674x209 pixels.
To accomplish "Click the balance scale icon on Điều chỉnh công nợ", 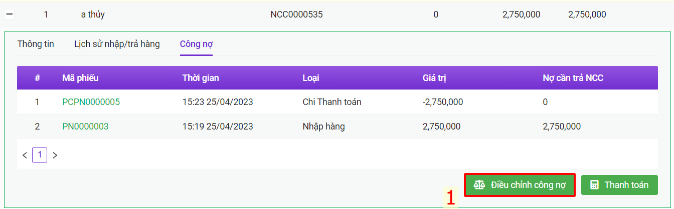I will coord(479,185).
